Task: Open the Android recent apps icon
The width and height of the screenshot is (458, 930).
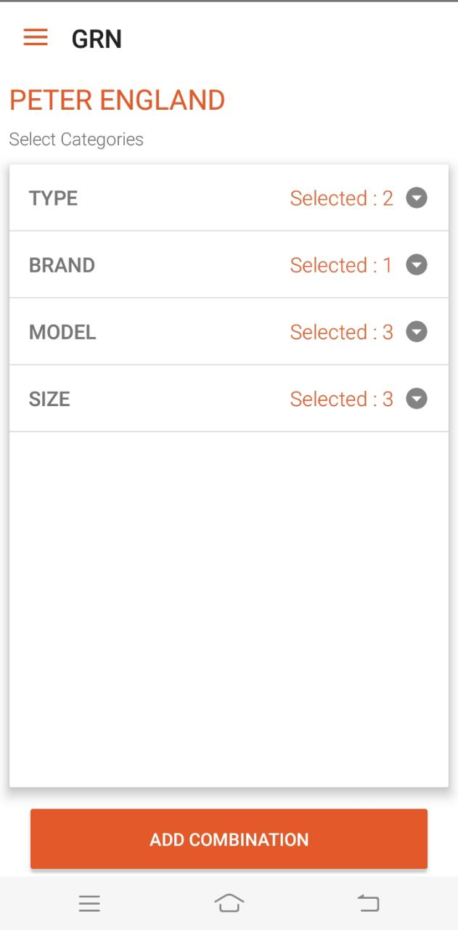Action: click(x=89, y=903)
